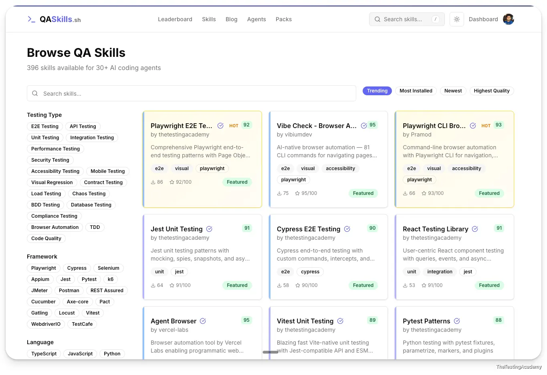The height and width of the screenshot is (375, 547).
Task: Open the Playwright E2E Te... skill card title
Action: 182,126
